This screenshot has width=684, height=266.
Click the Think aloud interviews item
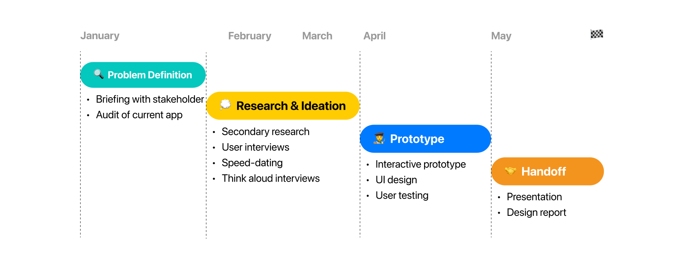[271, 178]
